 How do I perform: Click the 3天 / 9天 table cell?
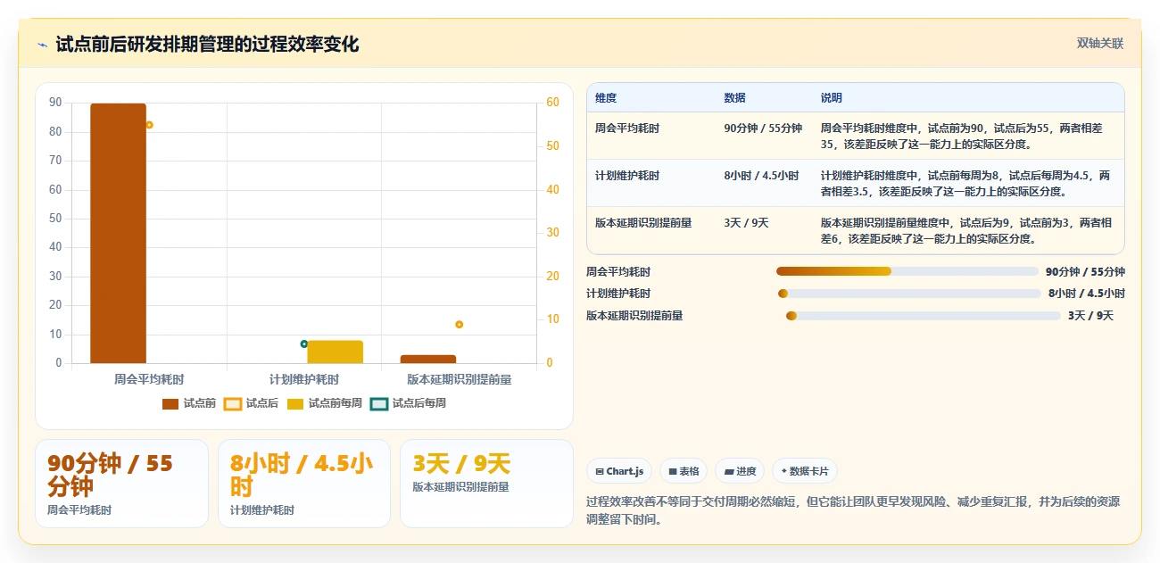(x=746, y=223)
